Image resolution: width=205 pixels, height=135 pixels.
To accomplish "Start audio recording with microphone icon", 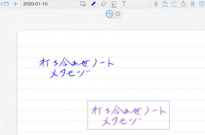I will coord(156,4).
